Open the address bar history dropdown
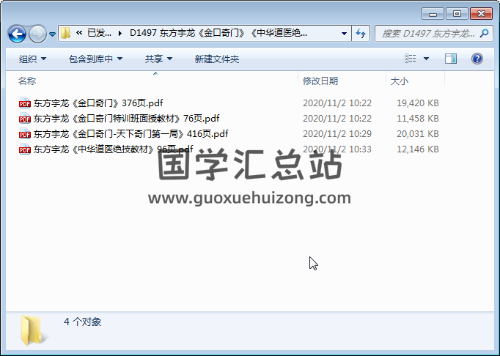Viewport: 500px width, 356px height. coord(344,34)
